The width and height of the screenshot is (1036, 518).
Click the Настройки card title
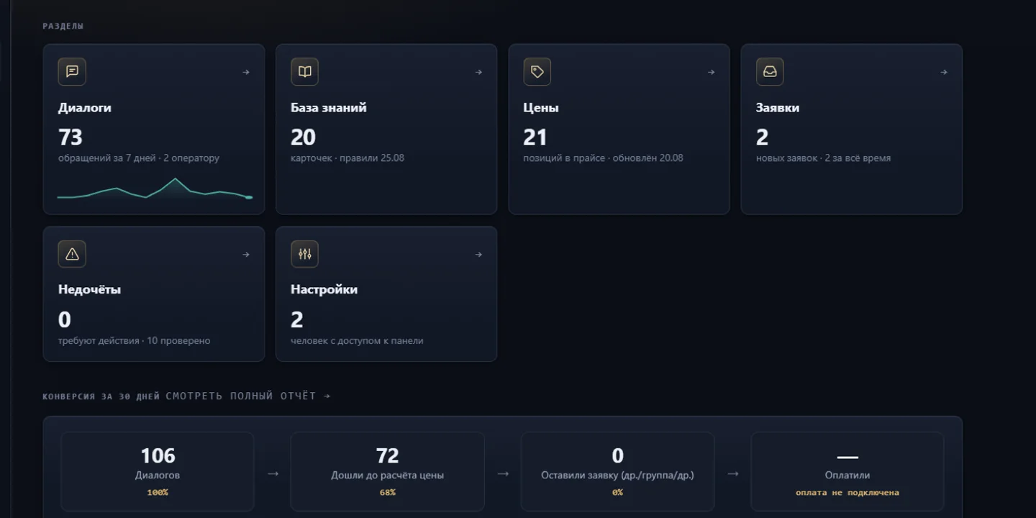tap(324, 289)
